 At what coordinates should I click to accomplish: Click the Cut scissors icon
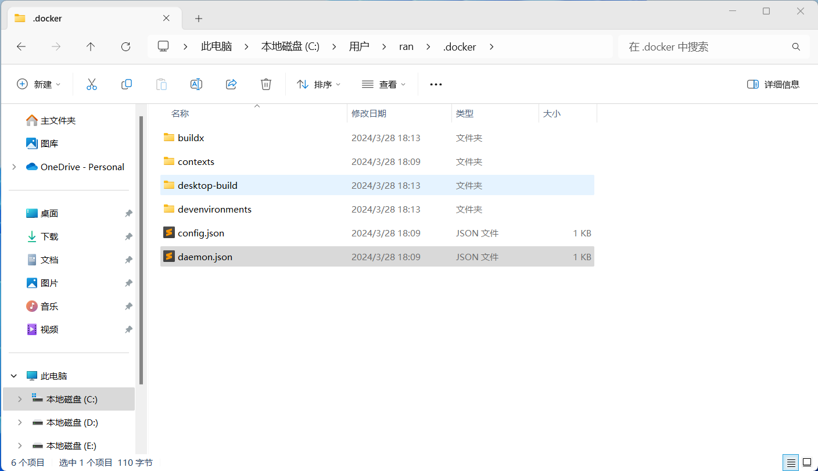pyautogui.click(x=91, y=84)
